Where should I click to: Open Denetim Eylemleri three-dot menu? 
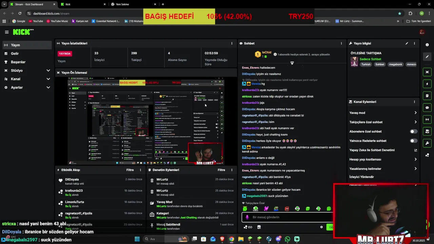(x=232, y=170)
